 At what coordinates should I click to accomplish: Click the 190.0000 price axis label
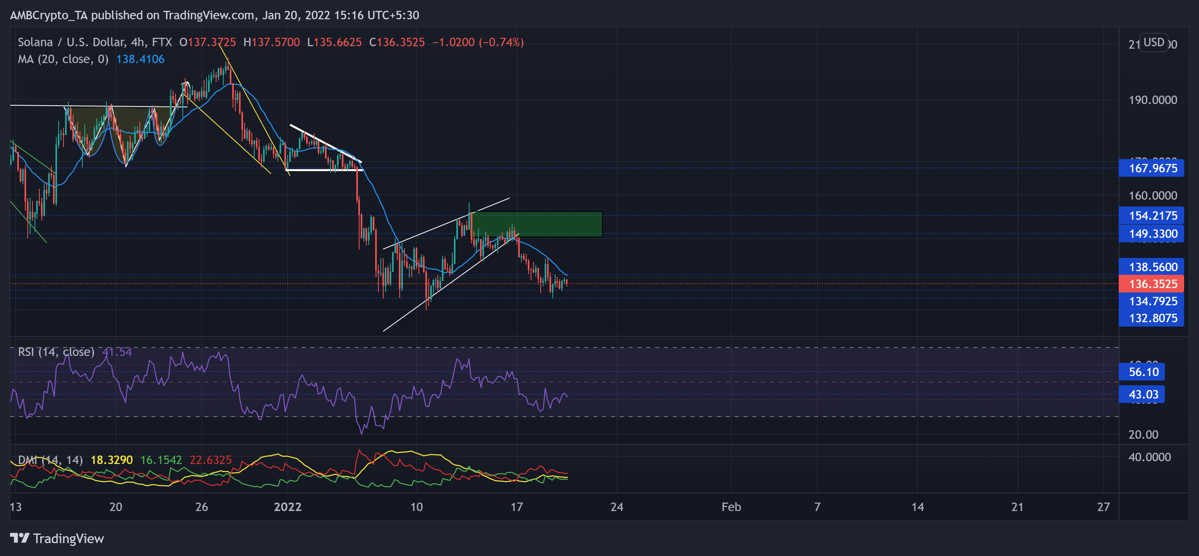click(x=1152, y=100)
